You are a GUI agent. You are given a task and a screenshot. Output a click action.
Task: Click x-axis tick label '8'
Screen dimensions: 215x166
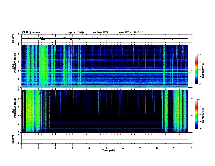coord(157,148)
